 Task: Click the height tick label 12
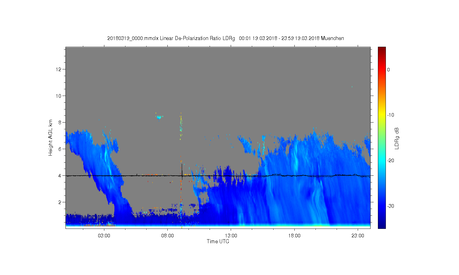[x=59, y=69]
